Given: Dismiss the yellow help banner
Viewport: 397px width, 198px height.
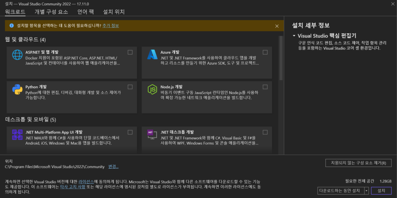Looking at the screenshot, I should click(277, 26).
